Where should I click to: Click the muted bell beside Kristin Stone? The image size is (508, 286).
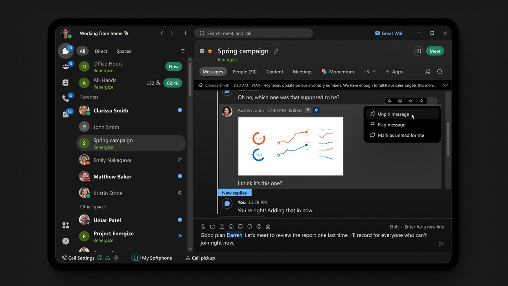tap(180, 193)
